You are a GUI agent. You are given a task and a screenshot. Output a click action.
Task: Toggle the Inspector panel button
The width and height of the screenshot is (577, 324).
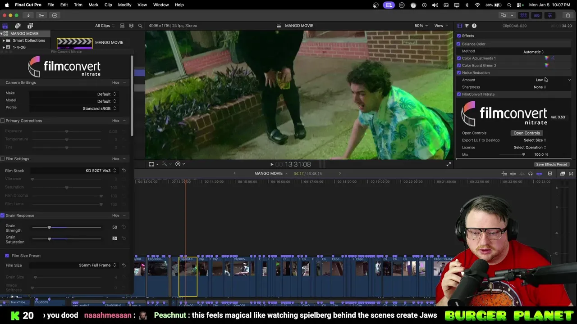pyautogui.click(x=550, y=15)
